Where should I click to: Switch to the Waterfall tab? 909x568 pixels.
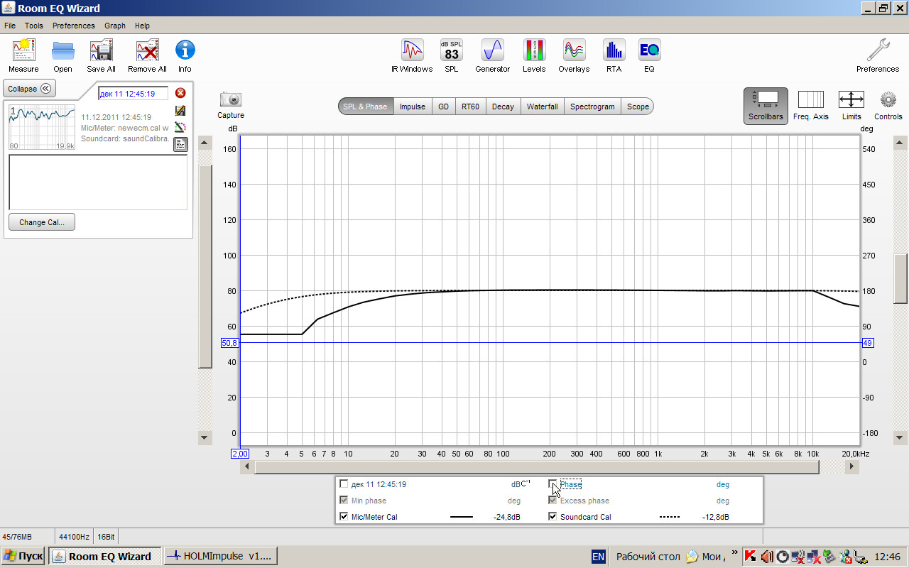click(542, 106)
